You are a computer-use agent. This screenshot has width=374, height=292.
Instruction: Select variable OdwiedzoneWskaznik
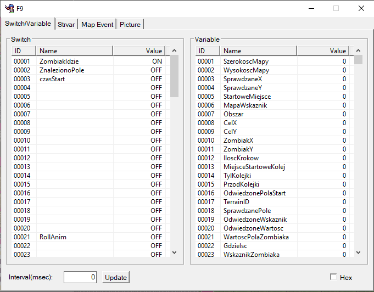275,220
